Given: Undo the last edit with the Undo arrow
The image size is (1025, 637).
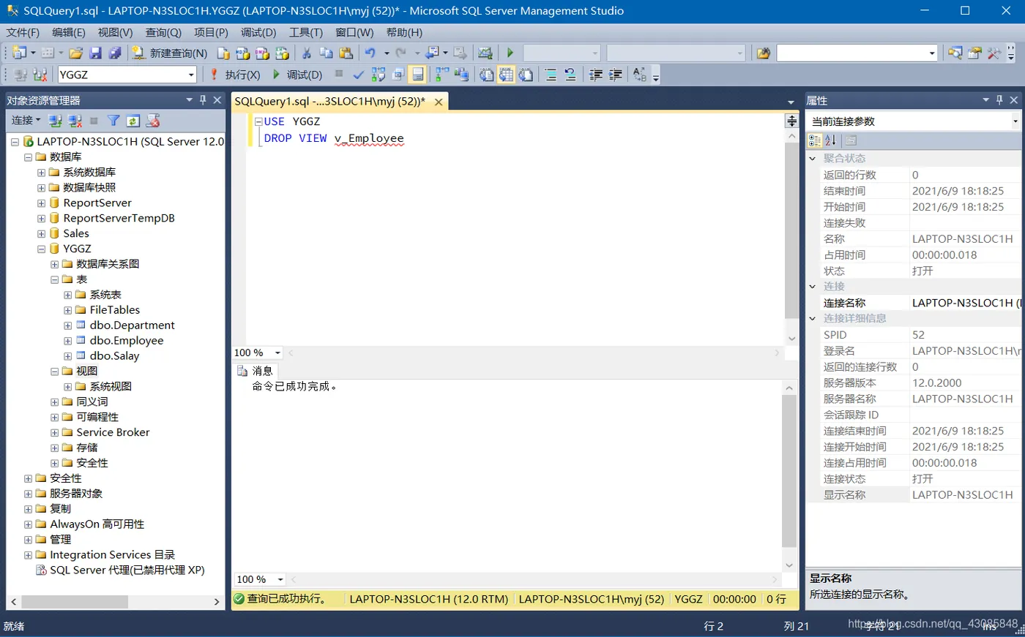Looking at the screenshot, I should 370,53.
